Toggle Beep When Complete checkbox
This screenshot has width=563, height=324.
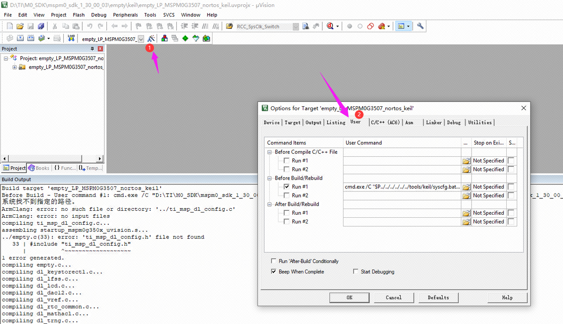pyautogui.click(x=274, y=272)
